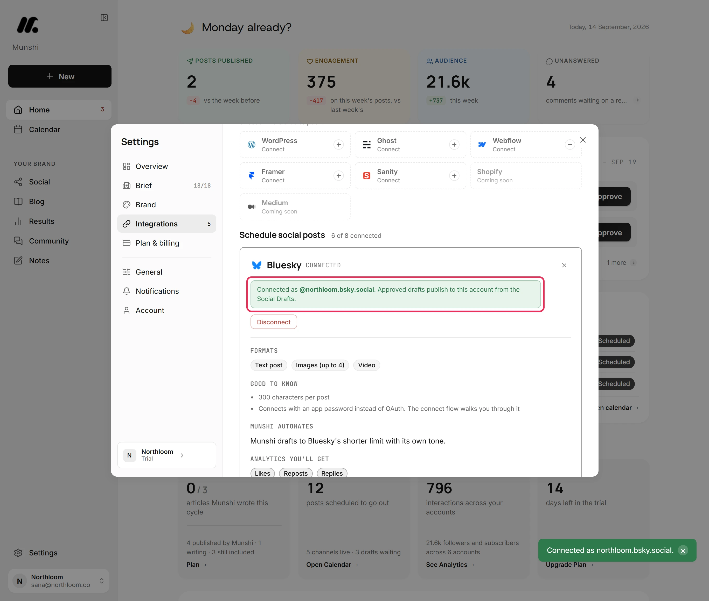Click the Sanity logo icon
Image resolution: width=709 pixels, height=601 pixels.
click(x=367, y=176)
